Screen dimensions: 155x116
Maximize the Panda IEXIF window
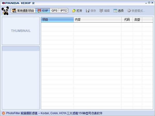pos(149,3)
